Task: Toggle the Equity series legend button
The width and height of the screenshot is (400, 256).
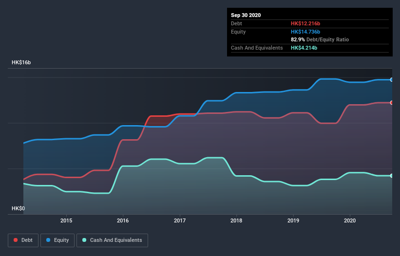Action: [x=57, y=240]
